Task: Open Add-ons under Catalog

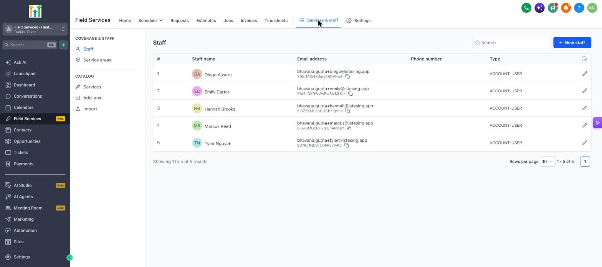Action: 92,98
